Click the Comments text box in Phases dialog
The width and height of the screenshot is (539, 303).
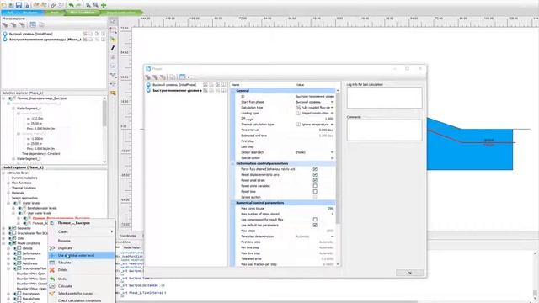(384, 130)
